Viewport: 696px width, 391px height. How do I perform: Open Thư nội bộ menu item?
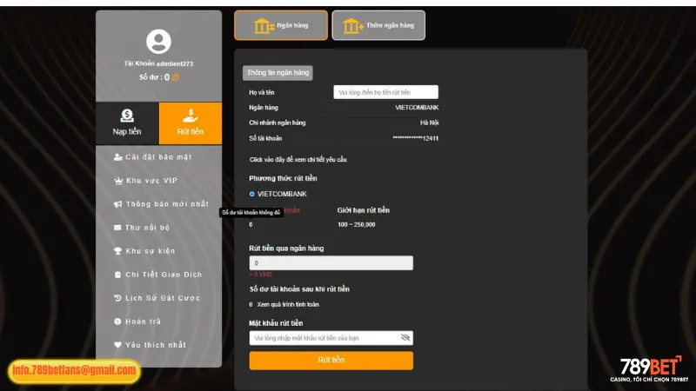point(142,228)
